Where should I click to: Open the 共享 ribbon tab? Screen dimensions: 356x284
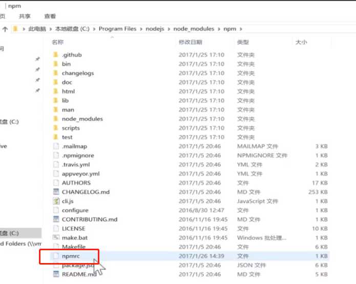pyautogui.click(x=25, y=16)
